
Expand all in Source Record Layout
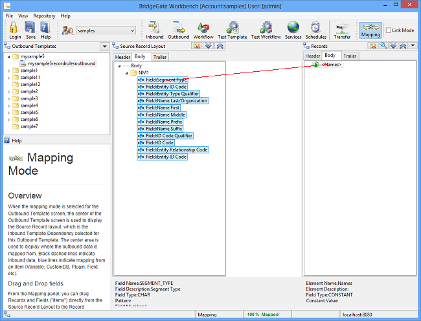(208, 46)
